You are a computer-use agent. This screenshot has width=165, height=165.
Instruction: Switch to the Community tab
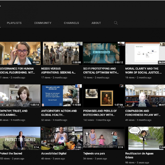click(x=43, y=23)
